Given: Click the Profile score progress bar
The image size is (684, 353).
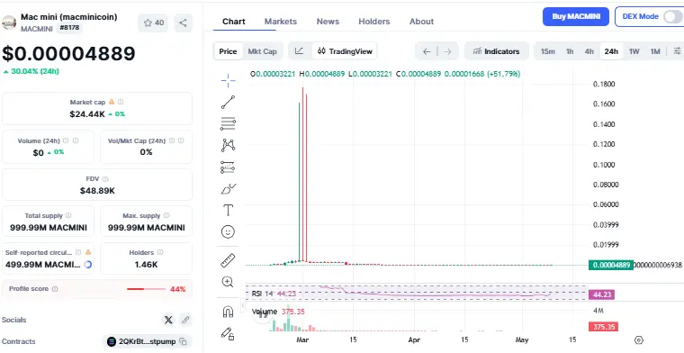Looking at the screenshot, I should [x=146, y=289].
